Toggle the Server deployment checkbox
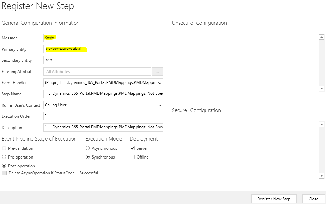Image resolution: width=326 pixels, height=204 pixels. (x=133, y=148)
